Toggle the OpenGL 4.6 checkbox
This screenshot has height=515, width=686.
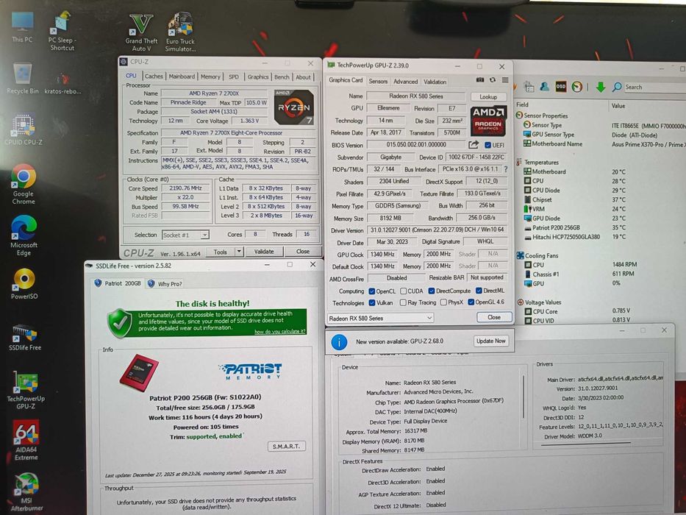(471, 302)
